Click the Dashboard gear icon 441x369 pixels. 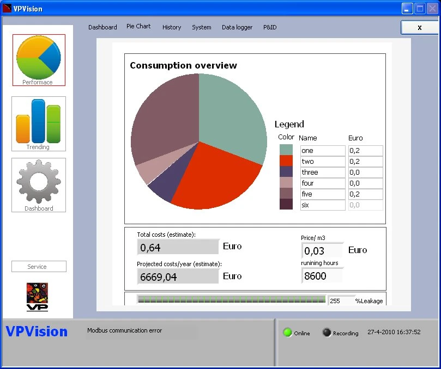click(39, 184)
